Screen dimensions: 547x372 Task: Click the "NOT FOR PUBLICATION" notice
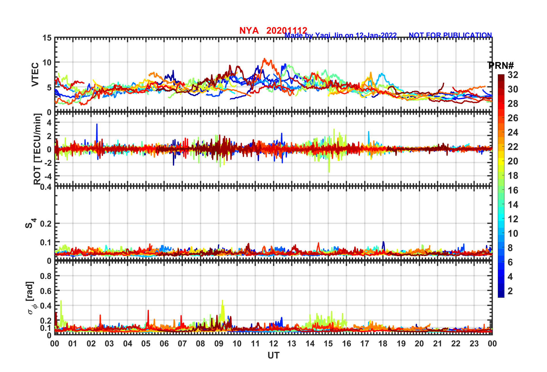pyautogui.click(x=450, y=35)
